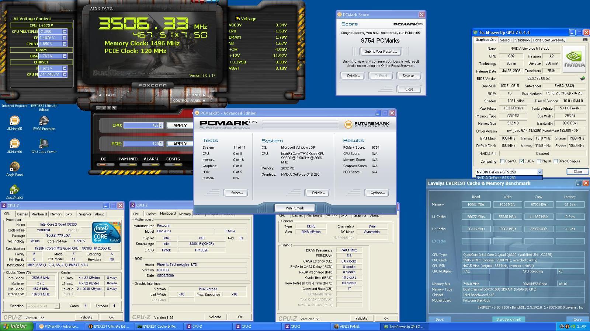Click the NVIDIA logo in GPU-Z

(574, 59)
